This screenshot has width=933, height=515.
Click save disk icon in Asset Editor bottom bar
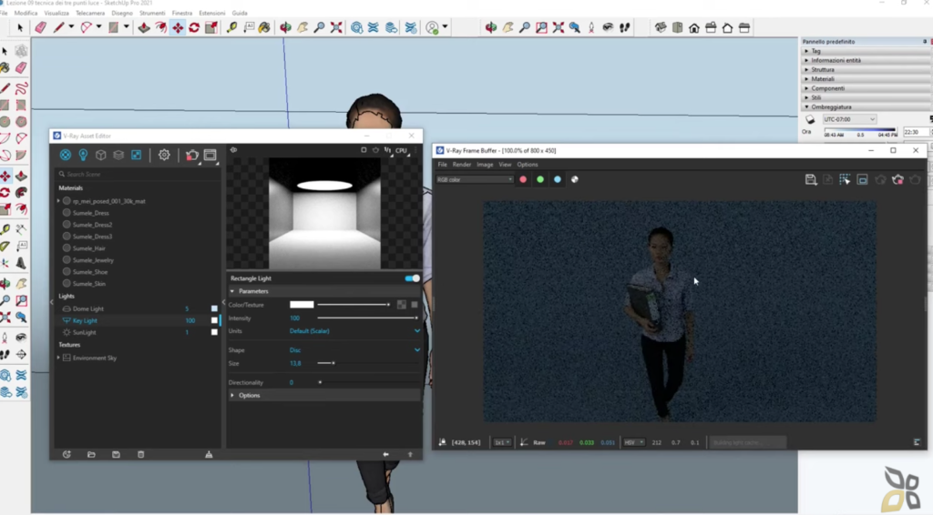tap(116, 454)
